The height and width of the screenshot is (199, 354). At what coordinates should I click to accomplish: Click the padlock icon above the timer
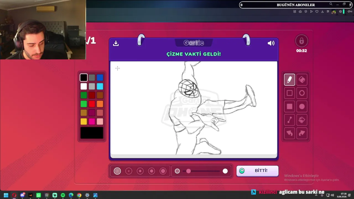click(x=301, y=41)
